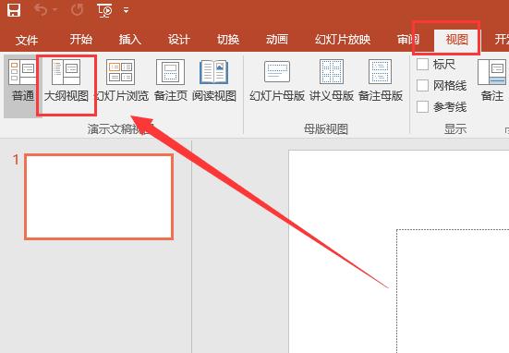The width and height of the screenshot is (509, 353).
Task: Start slideshow from beginning icon
Action: pyautogui.click(x=104, y=10)
